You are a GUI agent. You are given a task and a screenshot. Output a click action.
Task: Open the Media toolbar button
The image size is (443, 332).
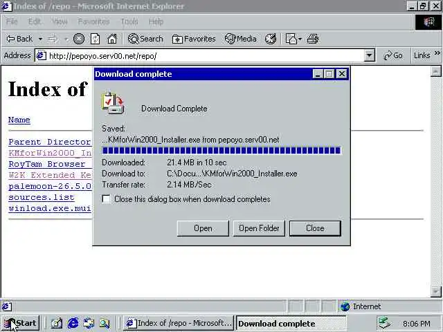click(x=241, y=39)
